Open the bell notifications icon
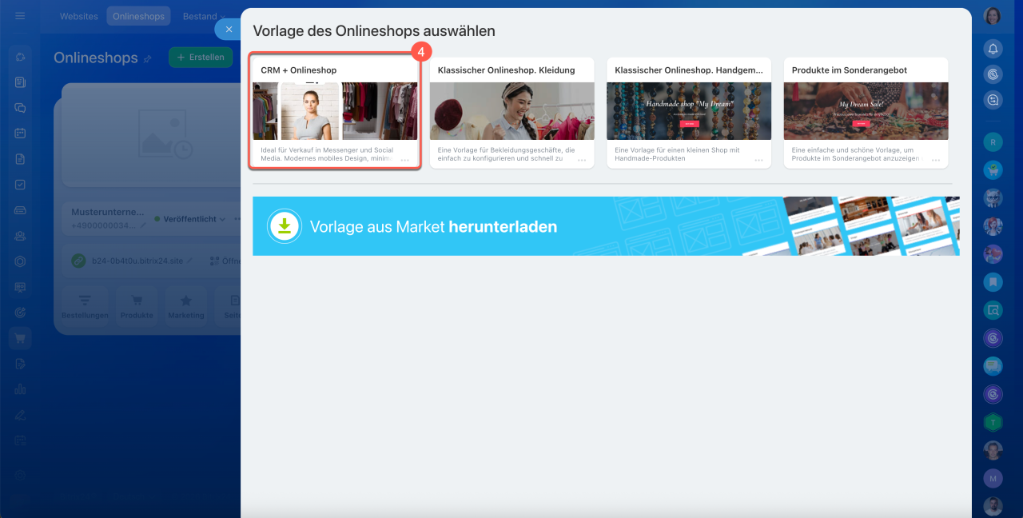This screenshot has height=518, width=1023. click(x=993, y=49)
